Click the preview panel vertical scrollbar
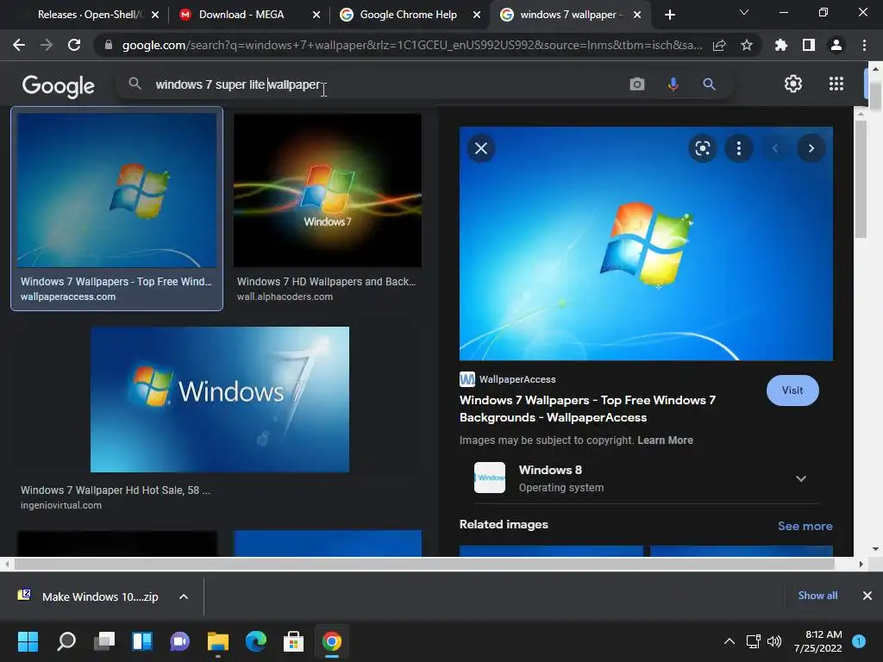This screenshot has height=662, width=883. 861,178
